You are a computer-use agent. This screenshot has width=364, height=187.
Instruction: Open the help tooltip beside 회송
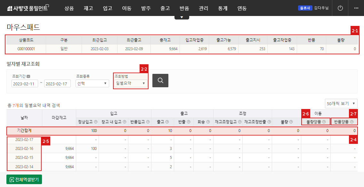click(207, 122)
